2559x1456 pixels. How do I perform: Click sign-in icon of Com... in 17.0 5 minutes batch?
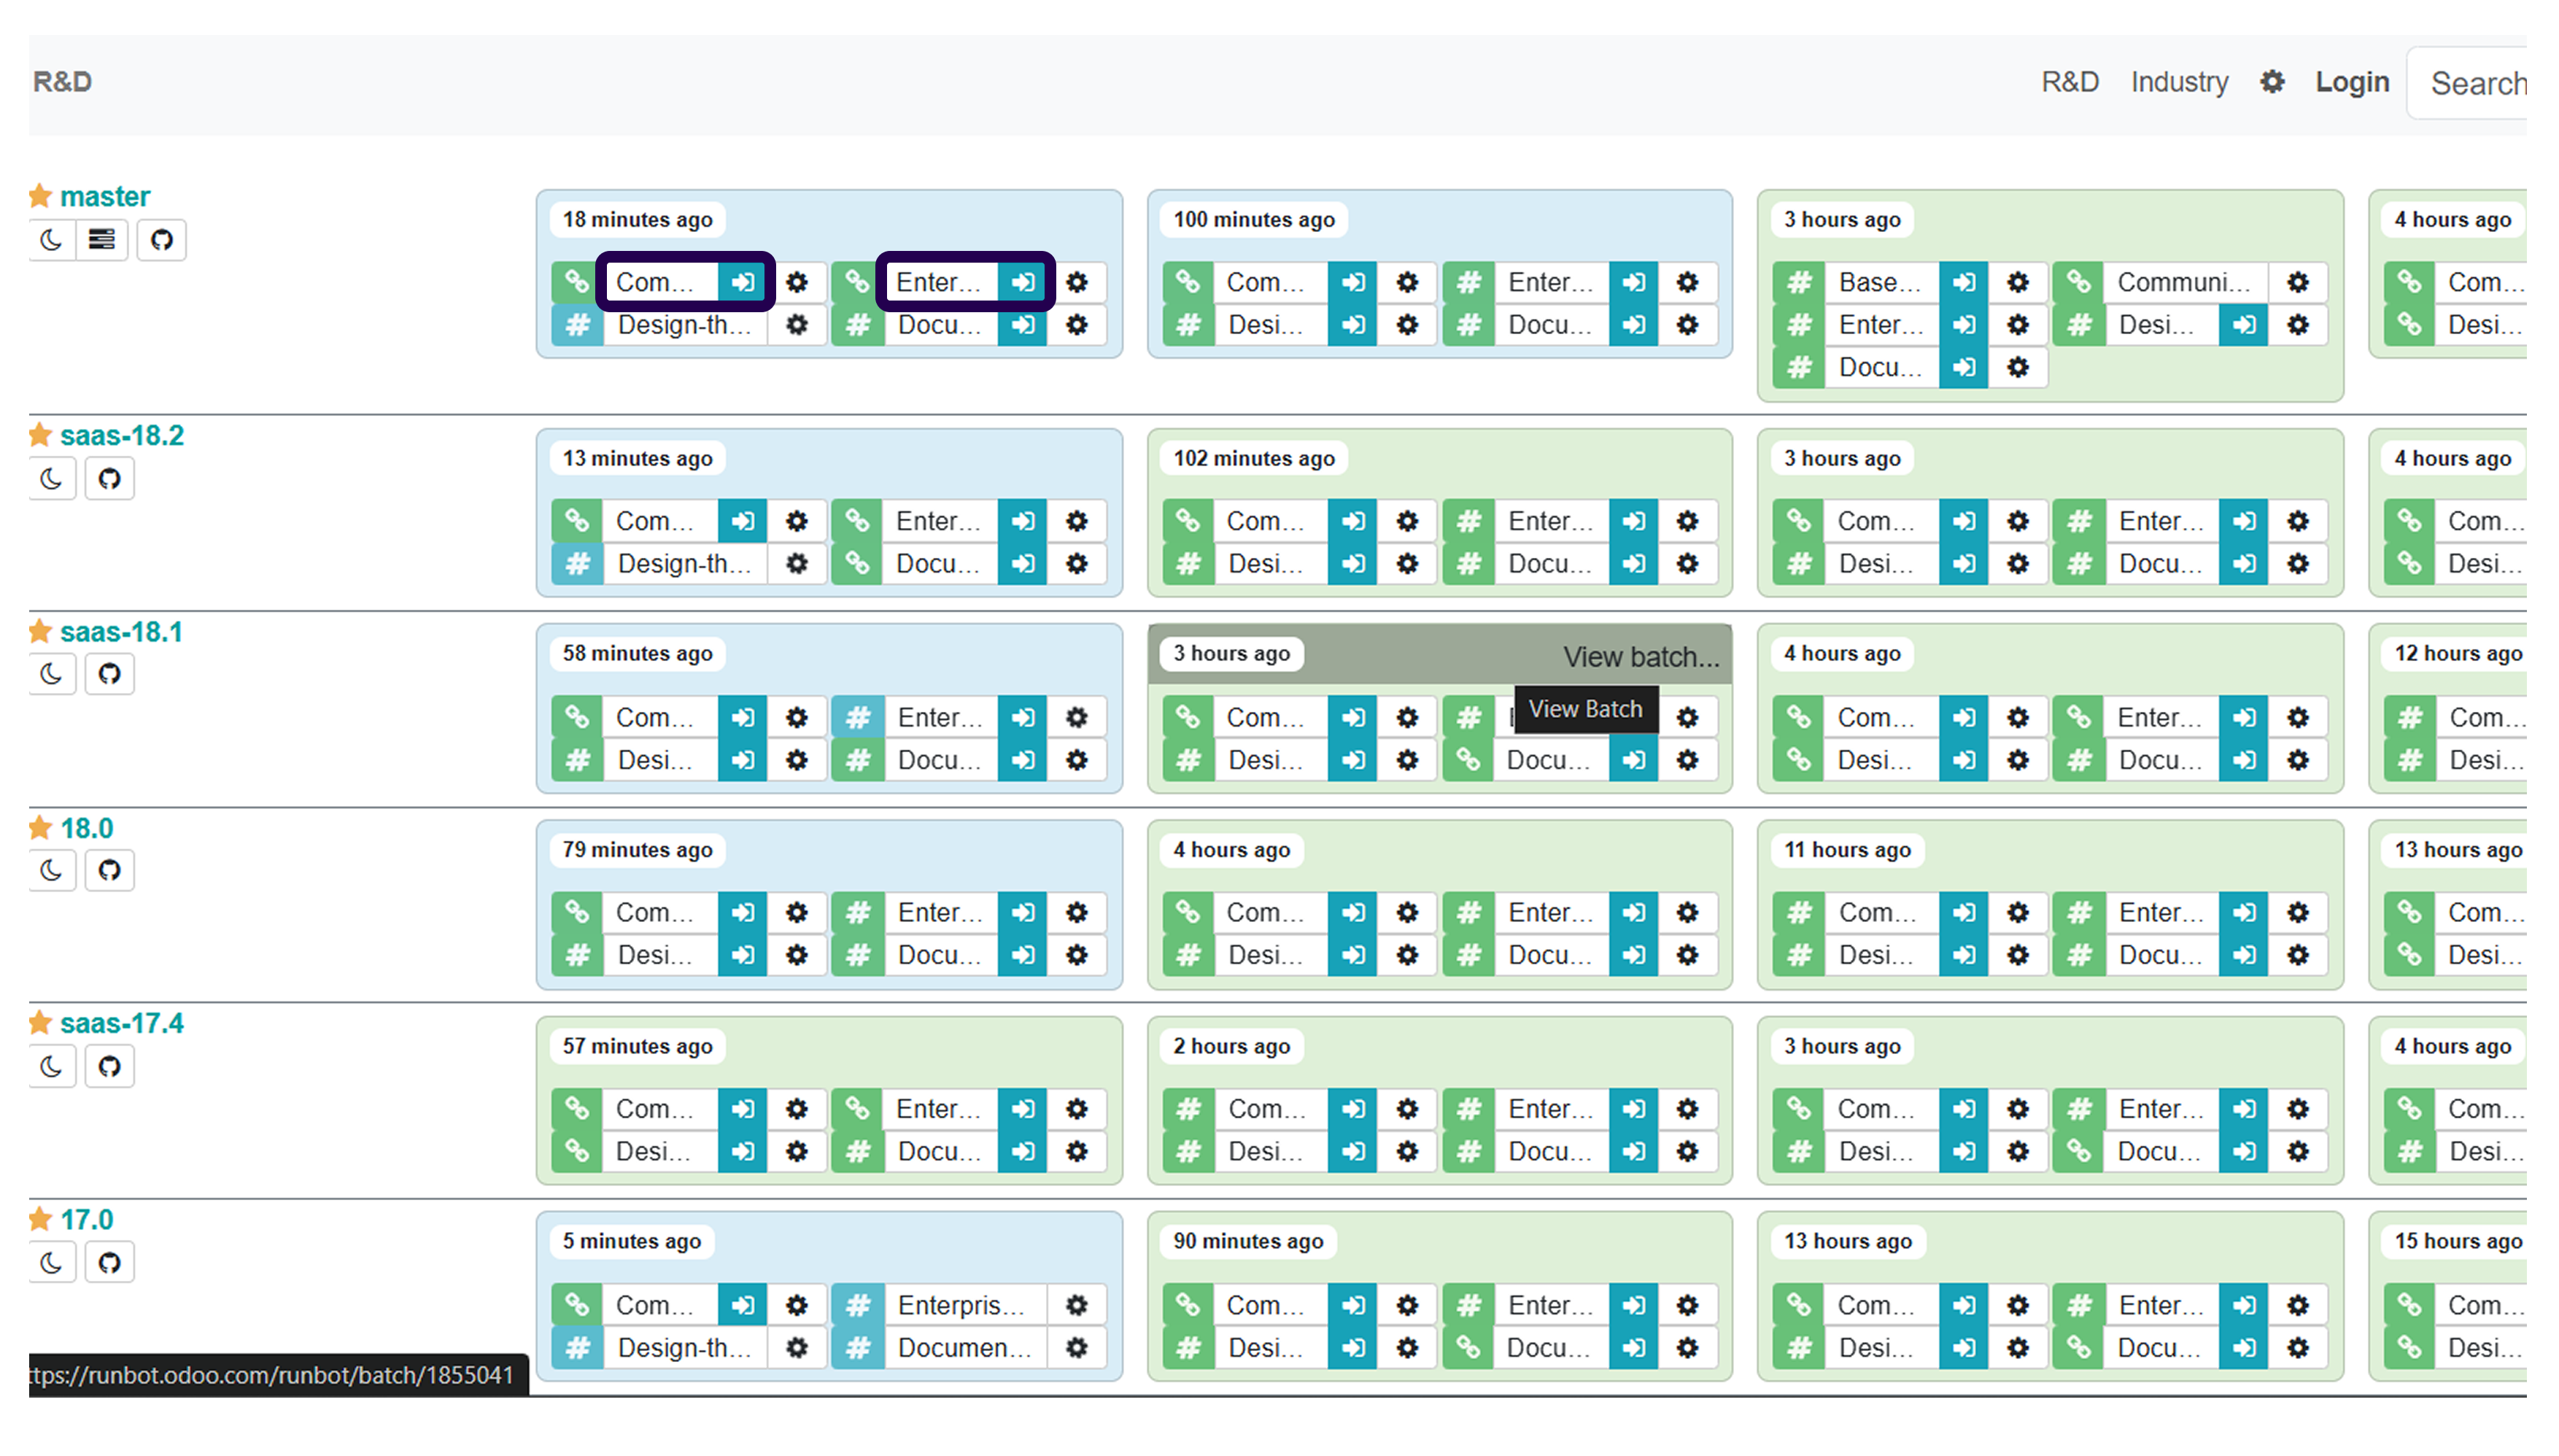point(743,1305)
